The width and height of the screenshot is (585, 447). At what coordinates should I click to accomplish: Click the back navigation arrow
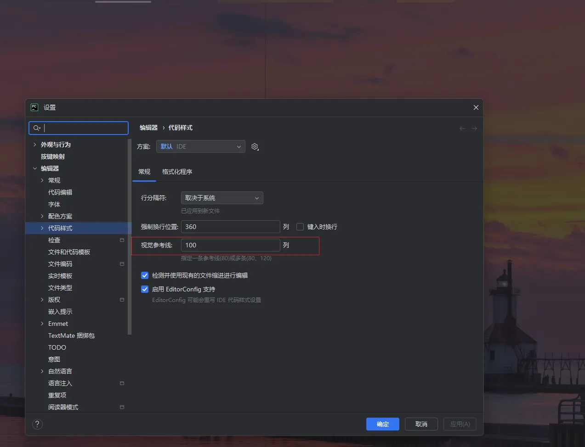(x=462, y=129)
